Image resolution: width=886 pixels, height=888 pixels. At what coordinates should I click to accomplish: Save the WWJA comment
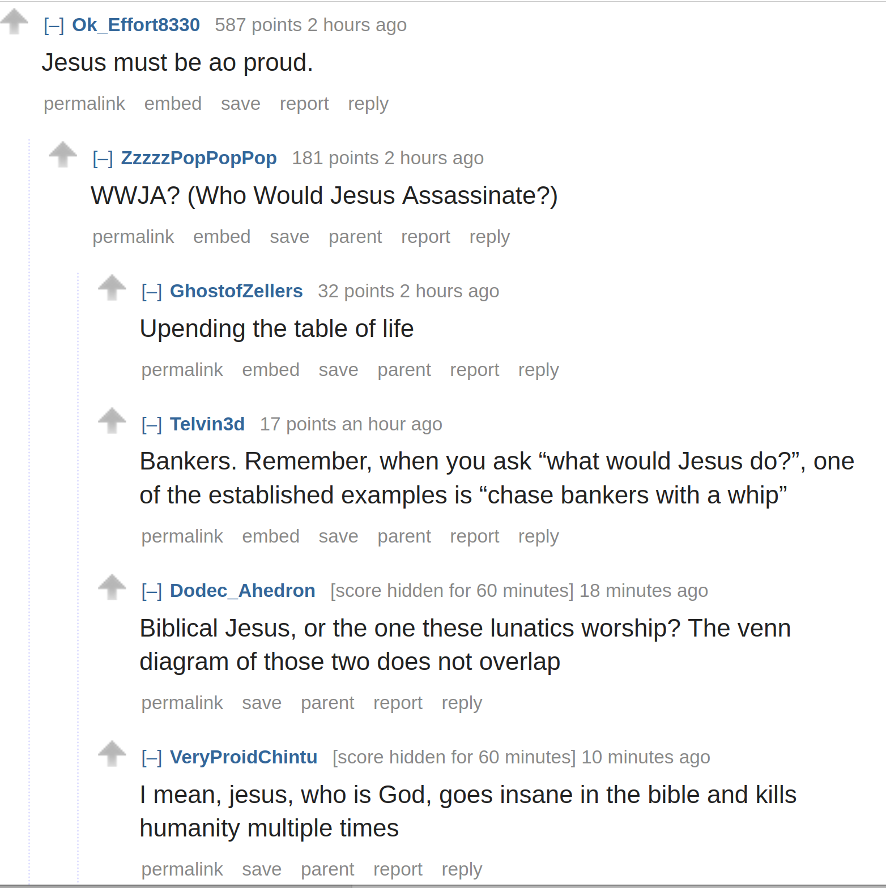[289, 237]
